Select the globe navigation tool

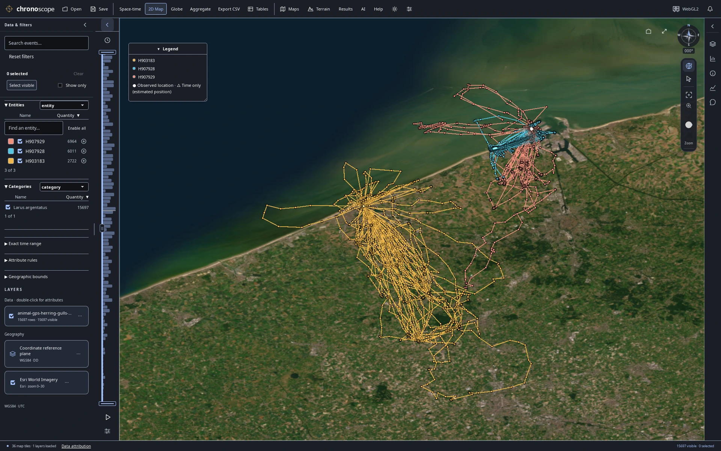click(x=689, y=66)
